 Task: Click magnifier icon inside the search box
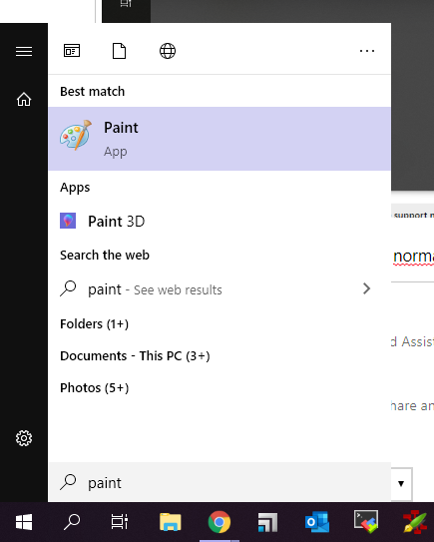tap(68, 482)
